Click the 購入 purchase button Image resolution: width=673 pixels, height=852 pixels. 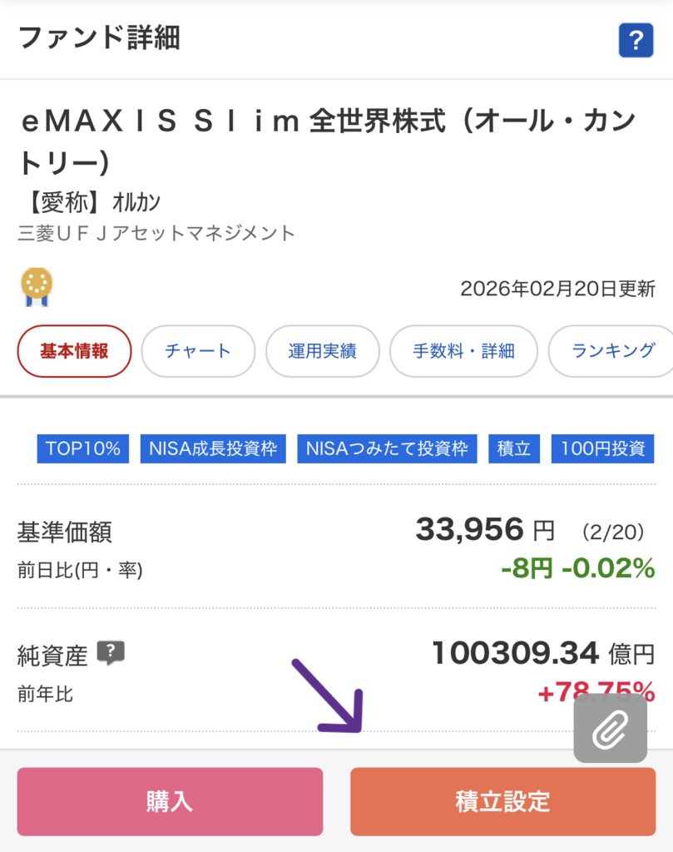pyautogui.click(x=170, y=801)
